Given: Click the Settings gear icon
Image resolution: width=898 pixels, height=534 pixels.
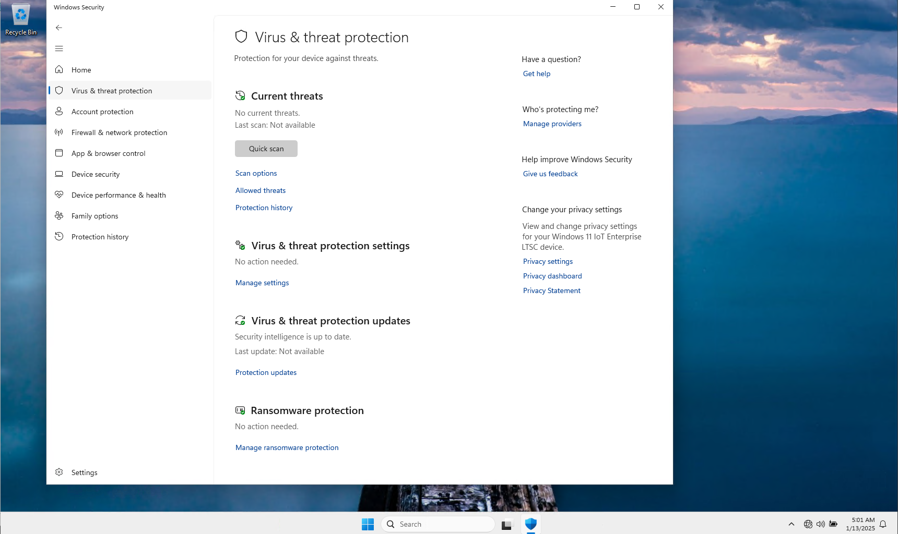Looking at the screenshot, I should pyautogui.click(x=59, y=472).
